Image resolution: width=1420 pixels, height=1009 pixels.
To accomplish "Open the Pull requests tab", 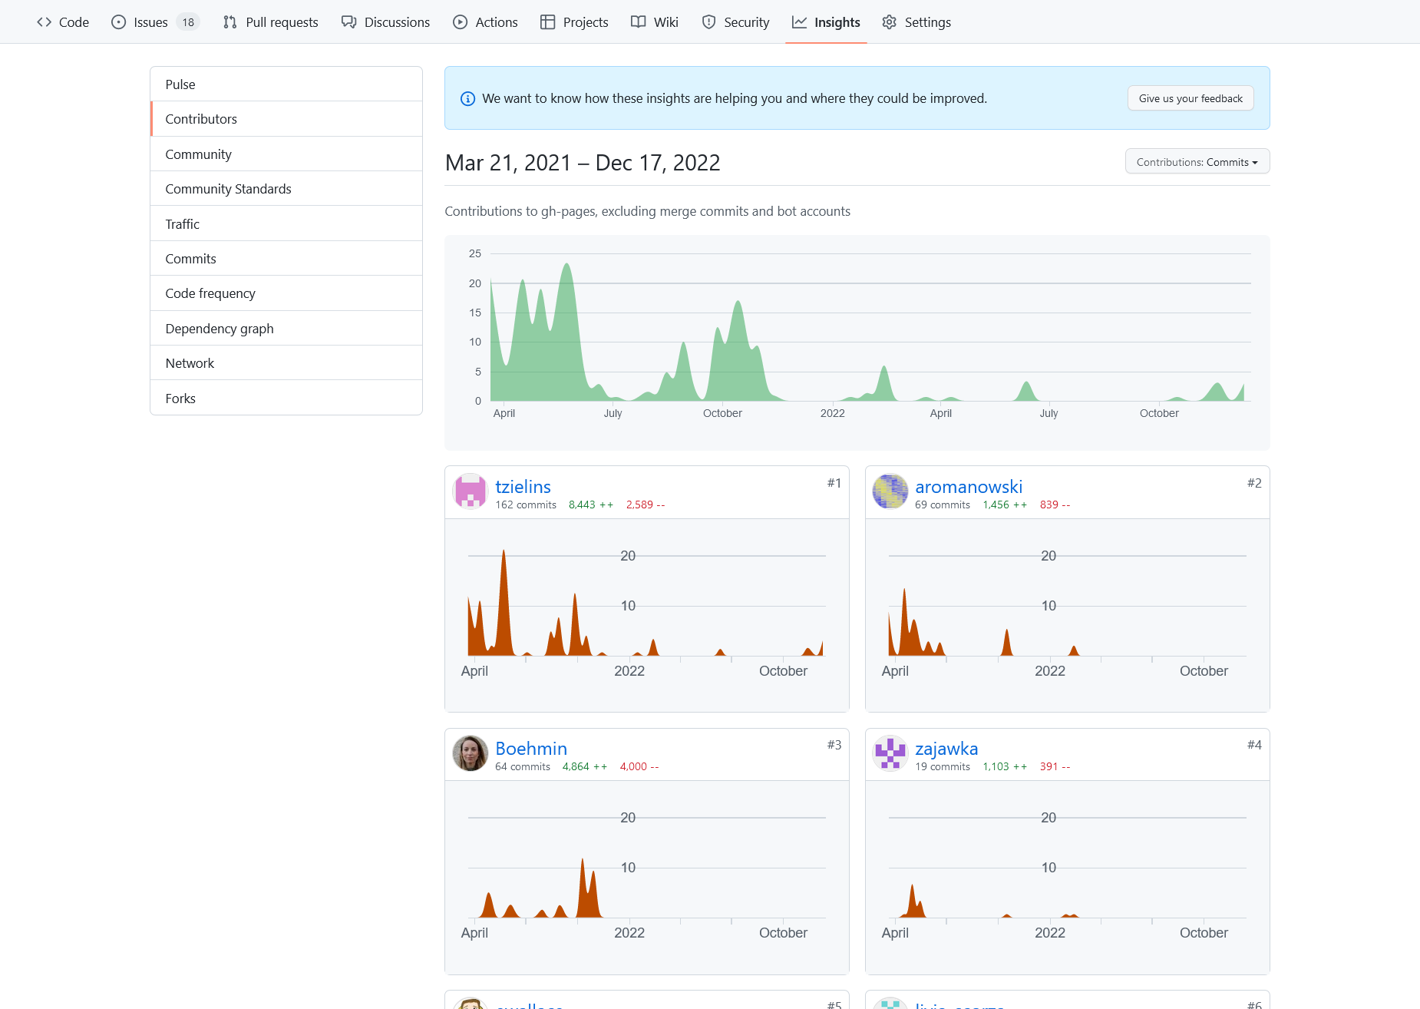I will (x=270, y=22).
